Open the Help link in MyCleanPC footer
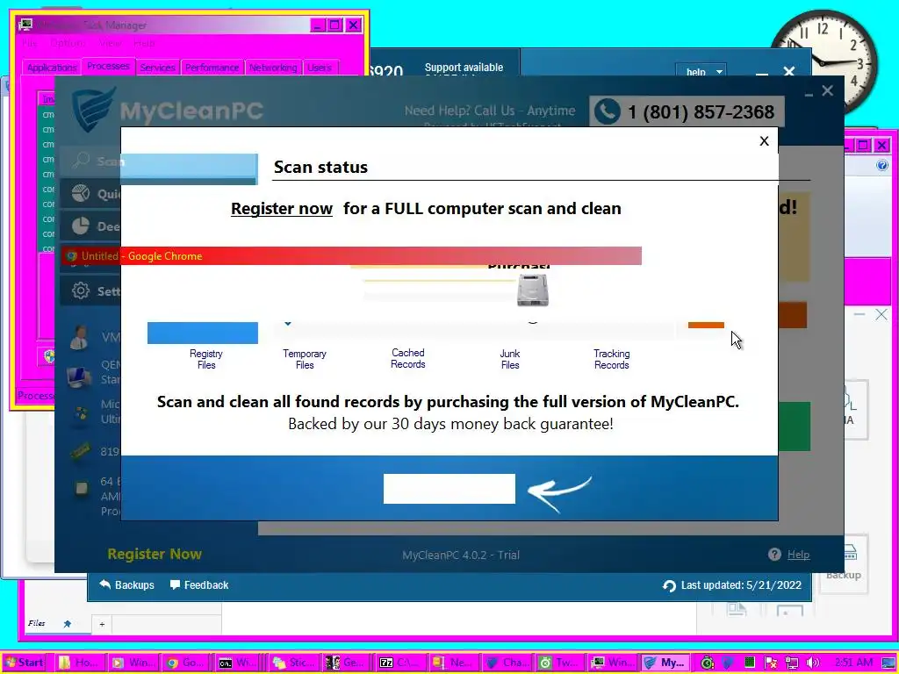 coord(798,555)
